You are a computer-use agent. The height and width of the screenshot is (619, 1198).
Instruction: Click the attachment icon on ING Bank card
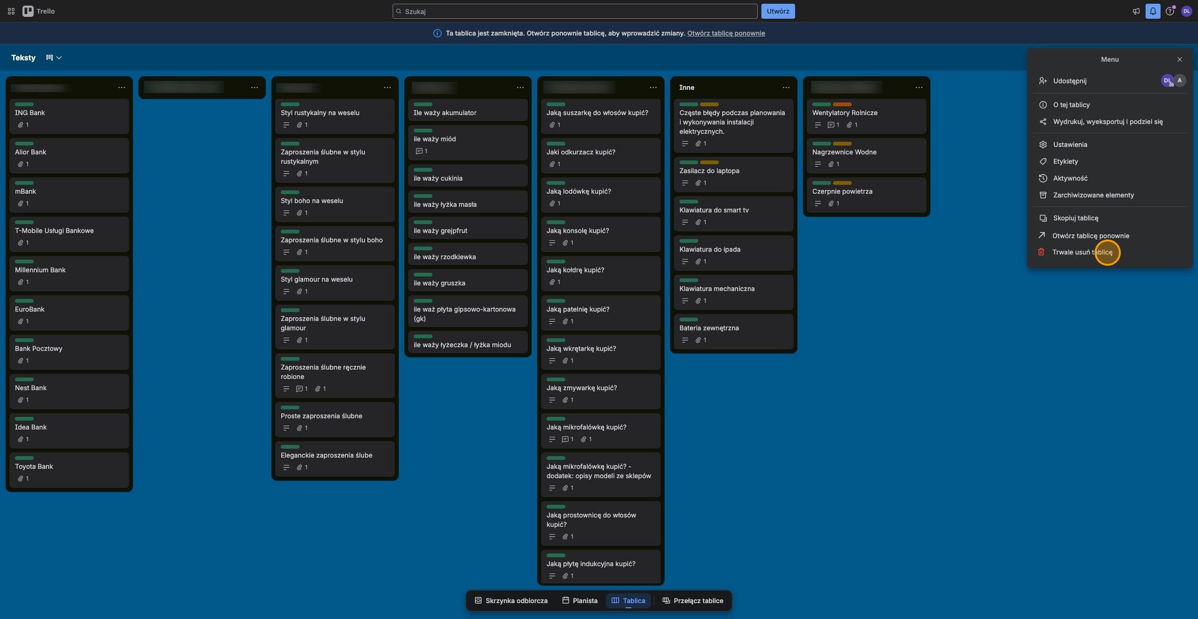pyautogui.click(x=21, y=125)
